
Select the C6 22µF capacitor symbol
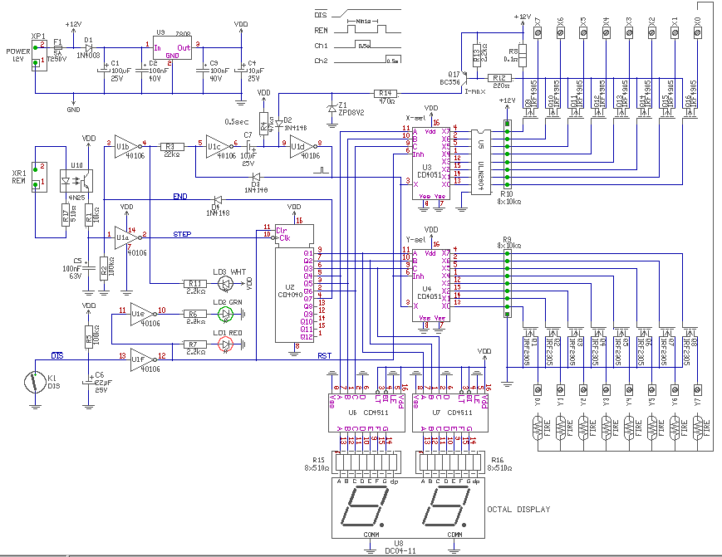click(88, 382)
